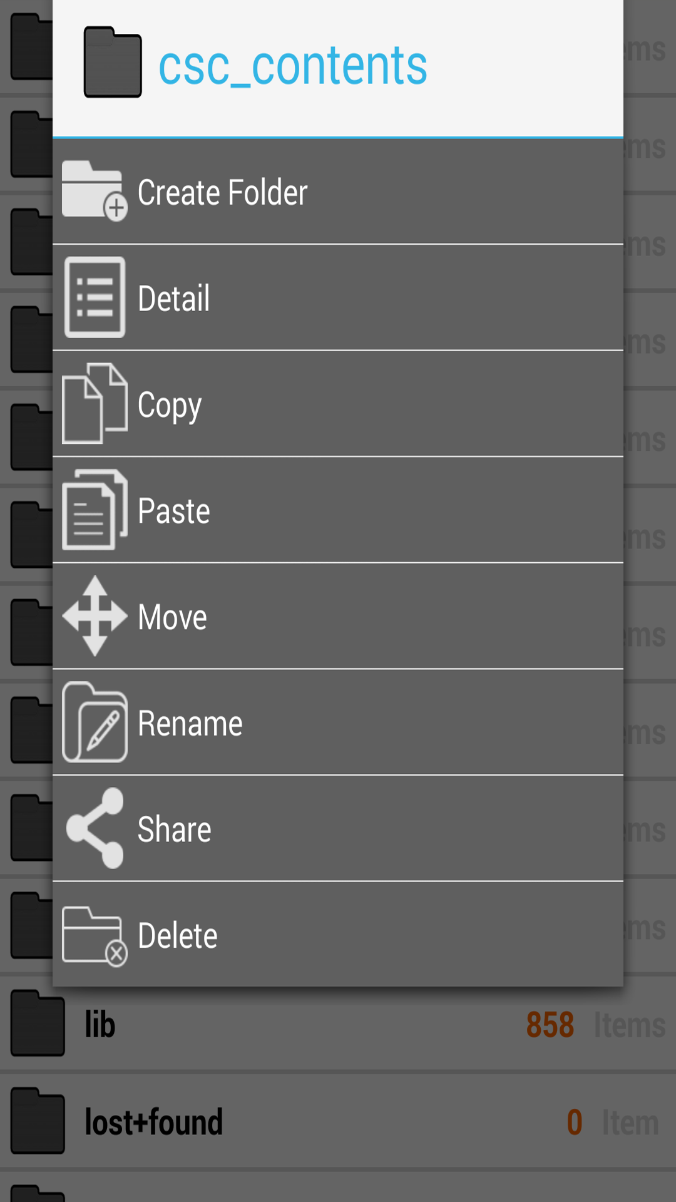
Task: Click the Paste clipboard icon
Action: 95,510
